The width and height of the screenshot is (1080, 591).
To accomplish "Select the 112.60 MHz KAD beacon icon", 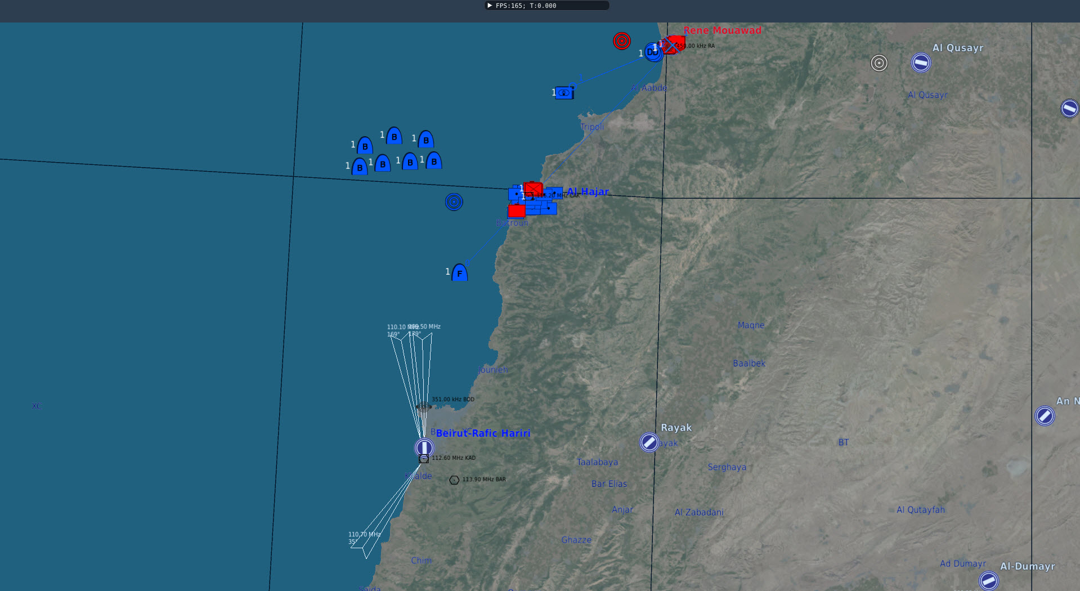I will pos(424,459).
